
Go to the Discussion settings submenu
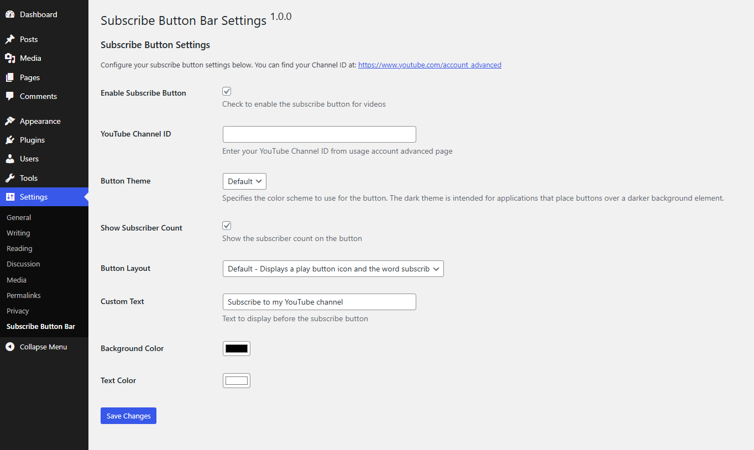23,264
